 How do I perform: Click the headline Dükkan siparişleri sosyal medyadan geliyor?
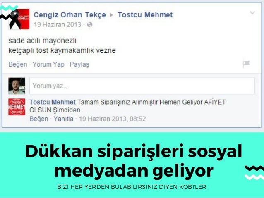[134, 161]
